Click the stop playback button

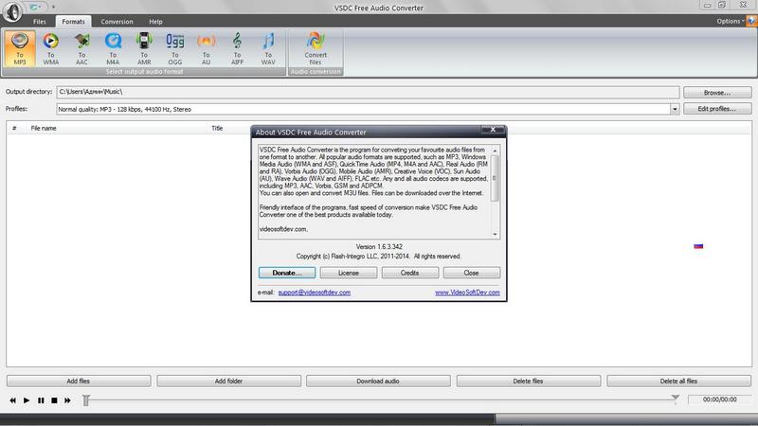55,400
